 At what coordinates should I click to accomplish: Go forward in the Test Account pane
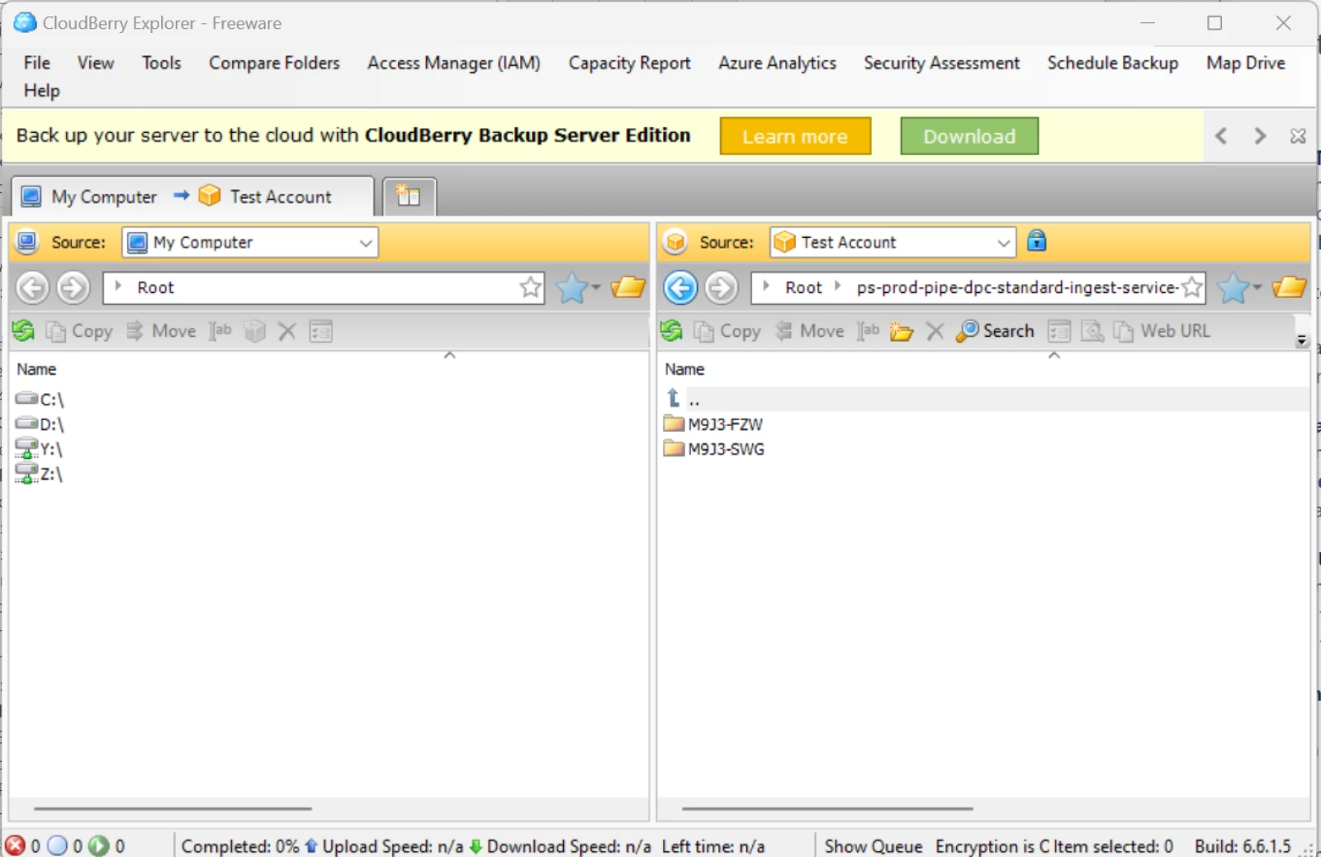click(722, 287)
